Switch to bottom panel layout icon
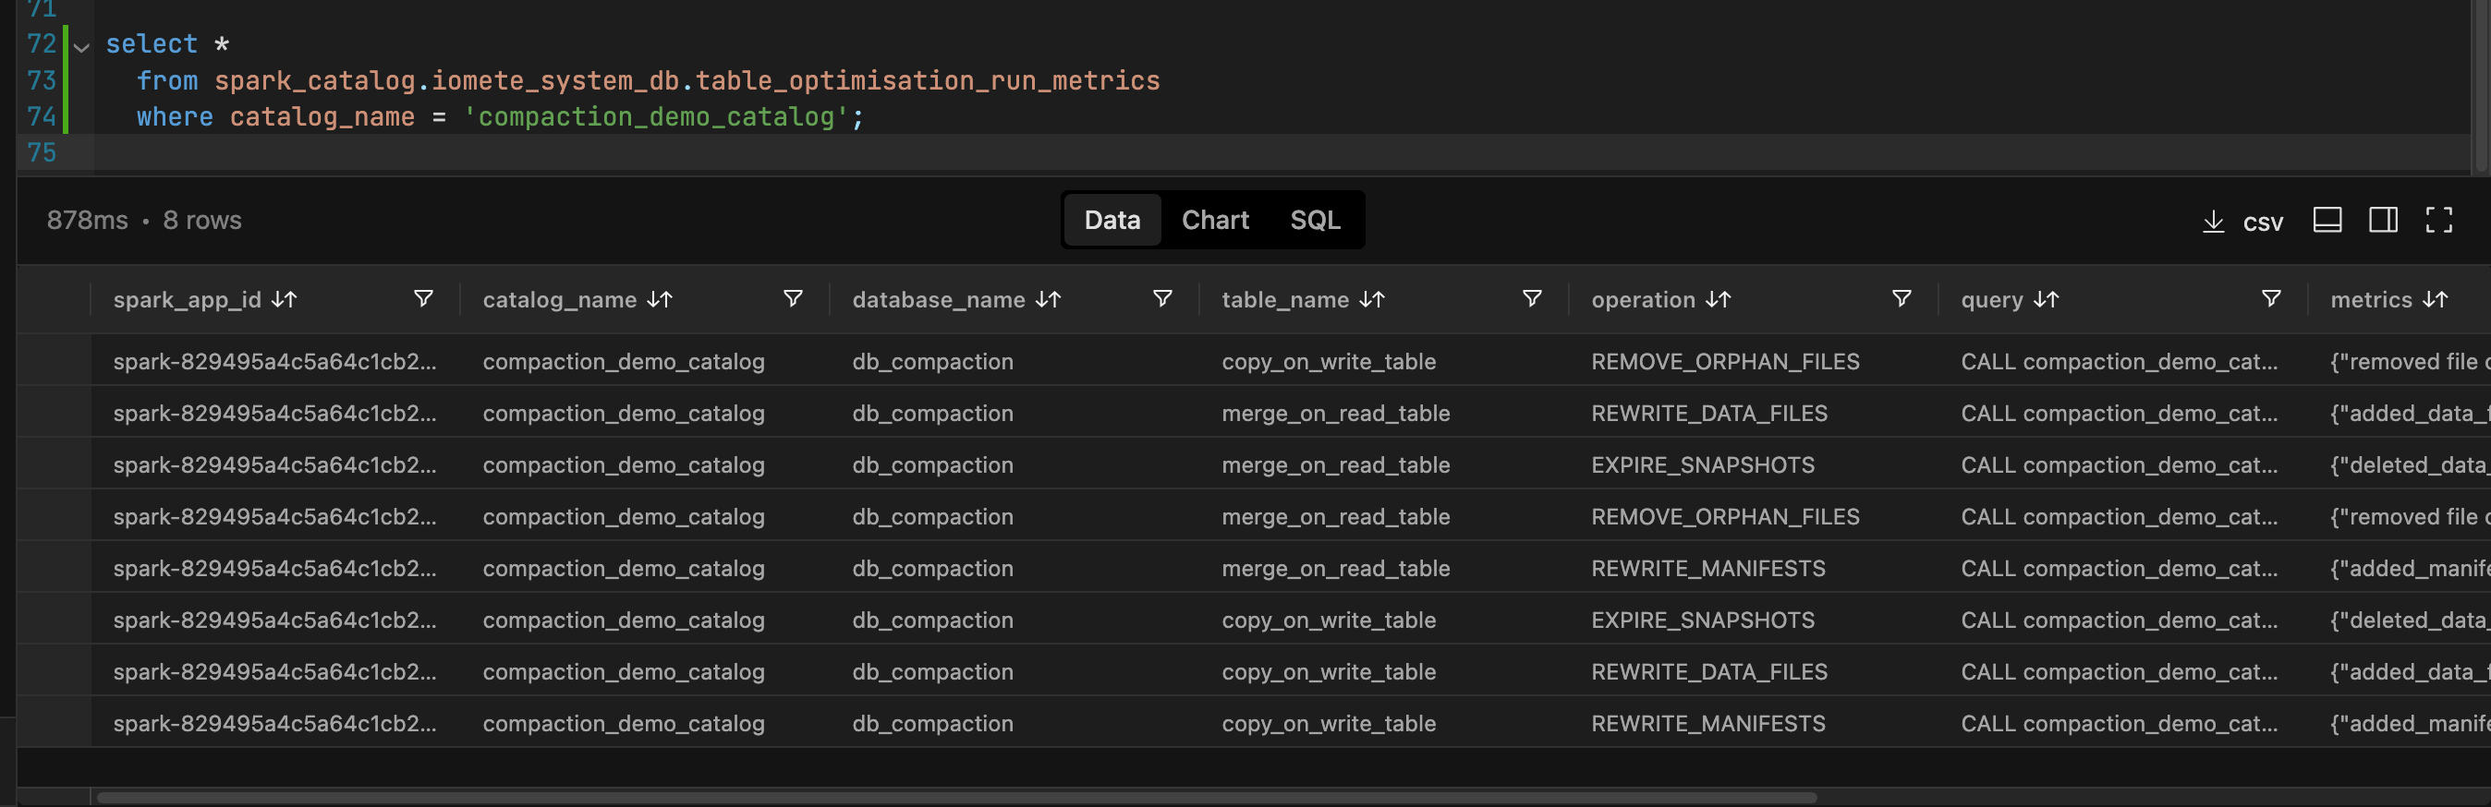This screenshot has width=2491, height=807. click(x=2327, y=221)
